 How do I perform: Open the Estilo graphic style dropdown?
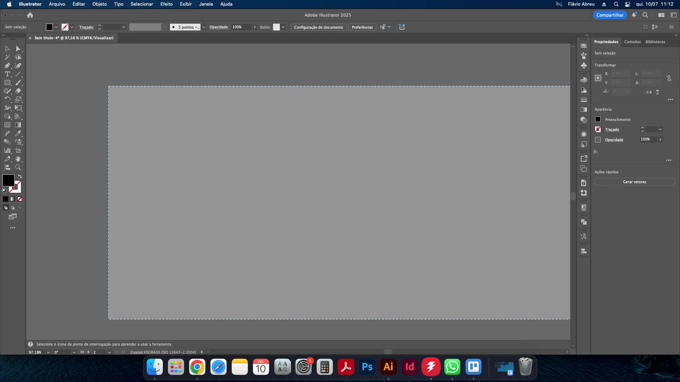point(283,27)
